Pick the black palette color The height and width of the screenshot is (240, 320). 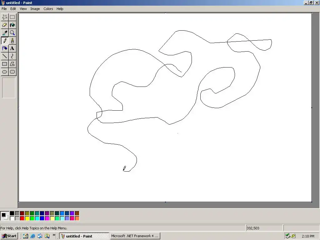(12, 213)
